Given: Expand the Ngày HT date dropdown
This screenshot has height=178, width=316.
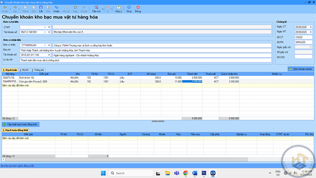Looking at the screenshot, I should coord(311,32).
